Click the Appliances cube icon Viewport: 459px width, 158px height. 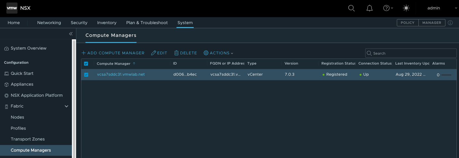[x=6, y=85]
